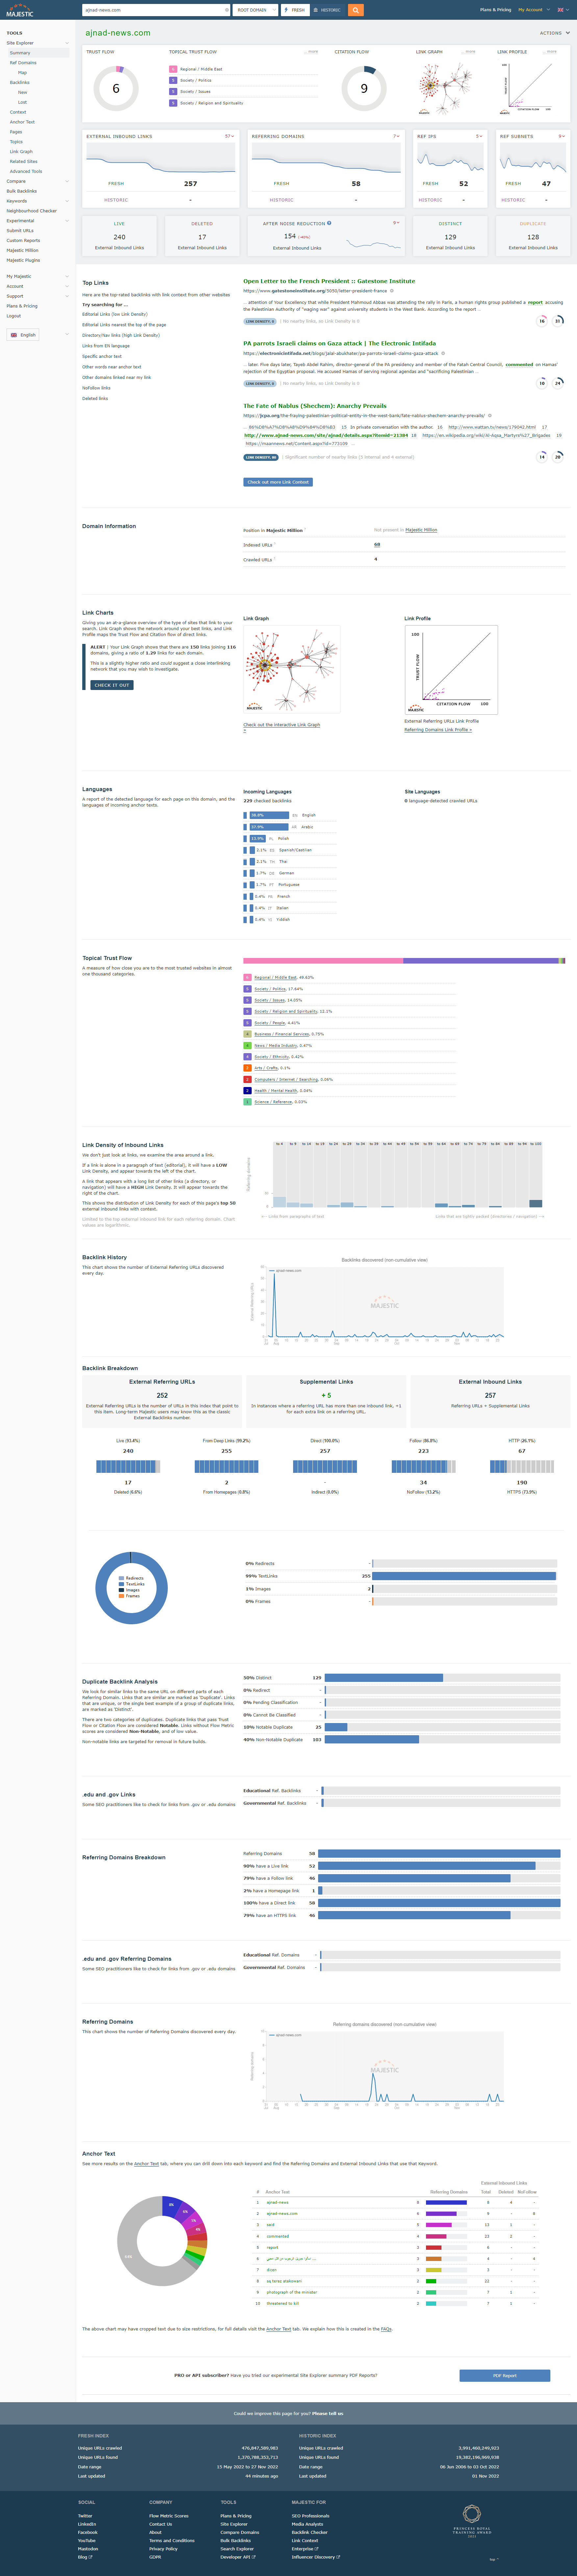Open Neighbourhood Checker in the sidebar
Screen dimensions: 577x2576
31,211
